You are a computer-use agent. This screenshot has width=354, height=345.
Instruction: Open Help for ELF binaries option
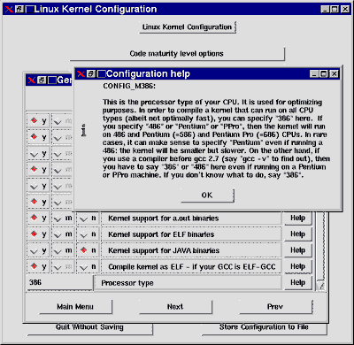click(297, 234)
